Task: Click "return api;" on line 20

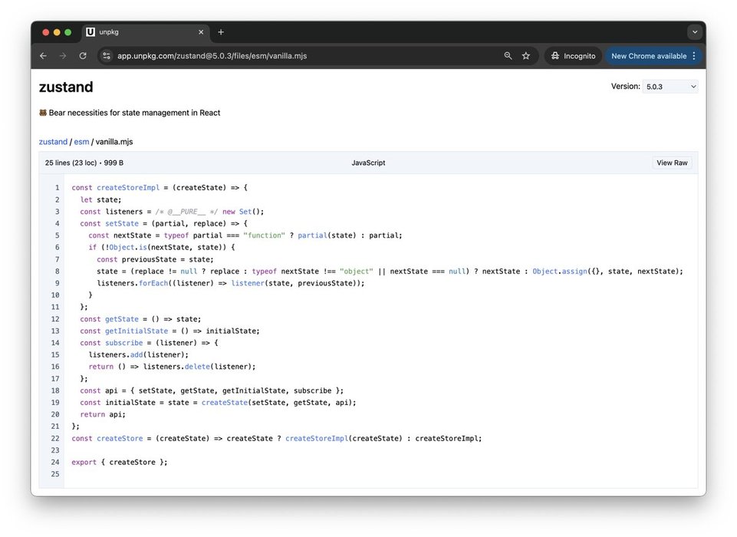Action: point(103,414)
